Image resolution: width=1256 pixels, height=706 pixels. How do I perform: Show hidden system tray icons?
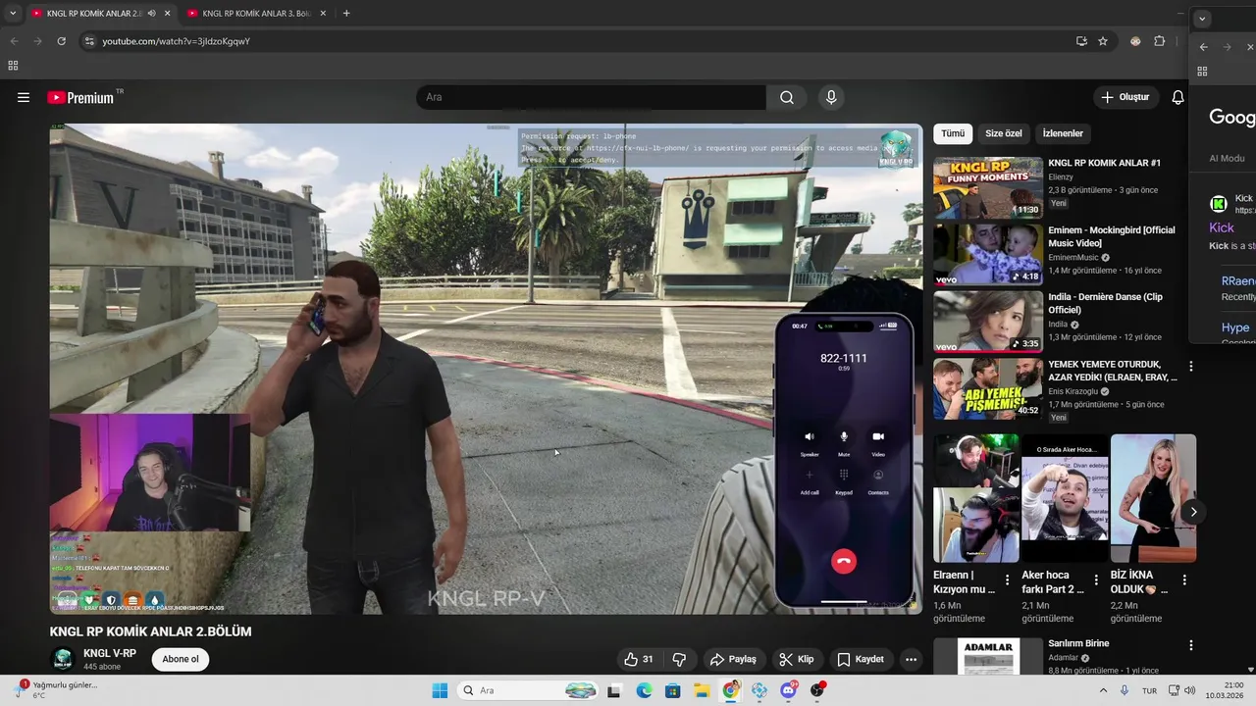(1103, 690)
